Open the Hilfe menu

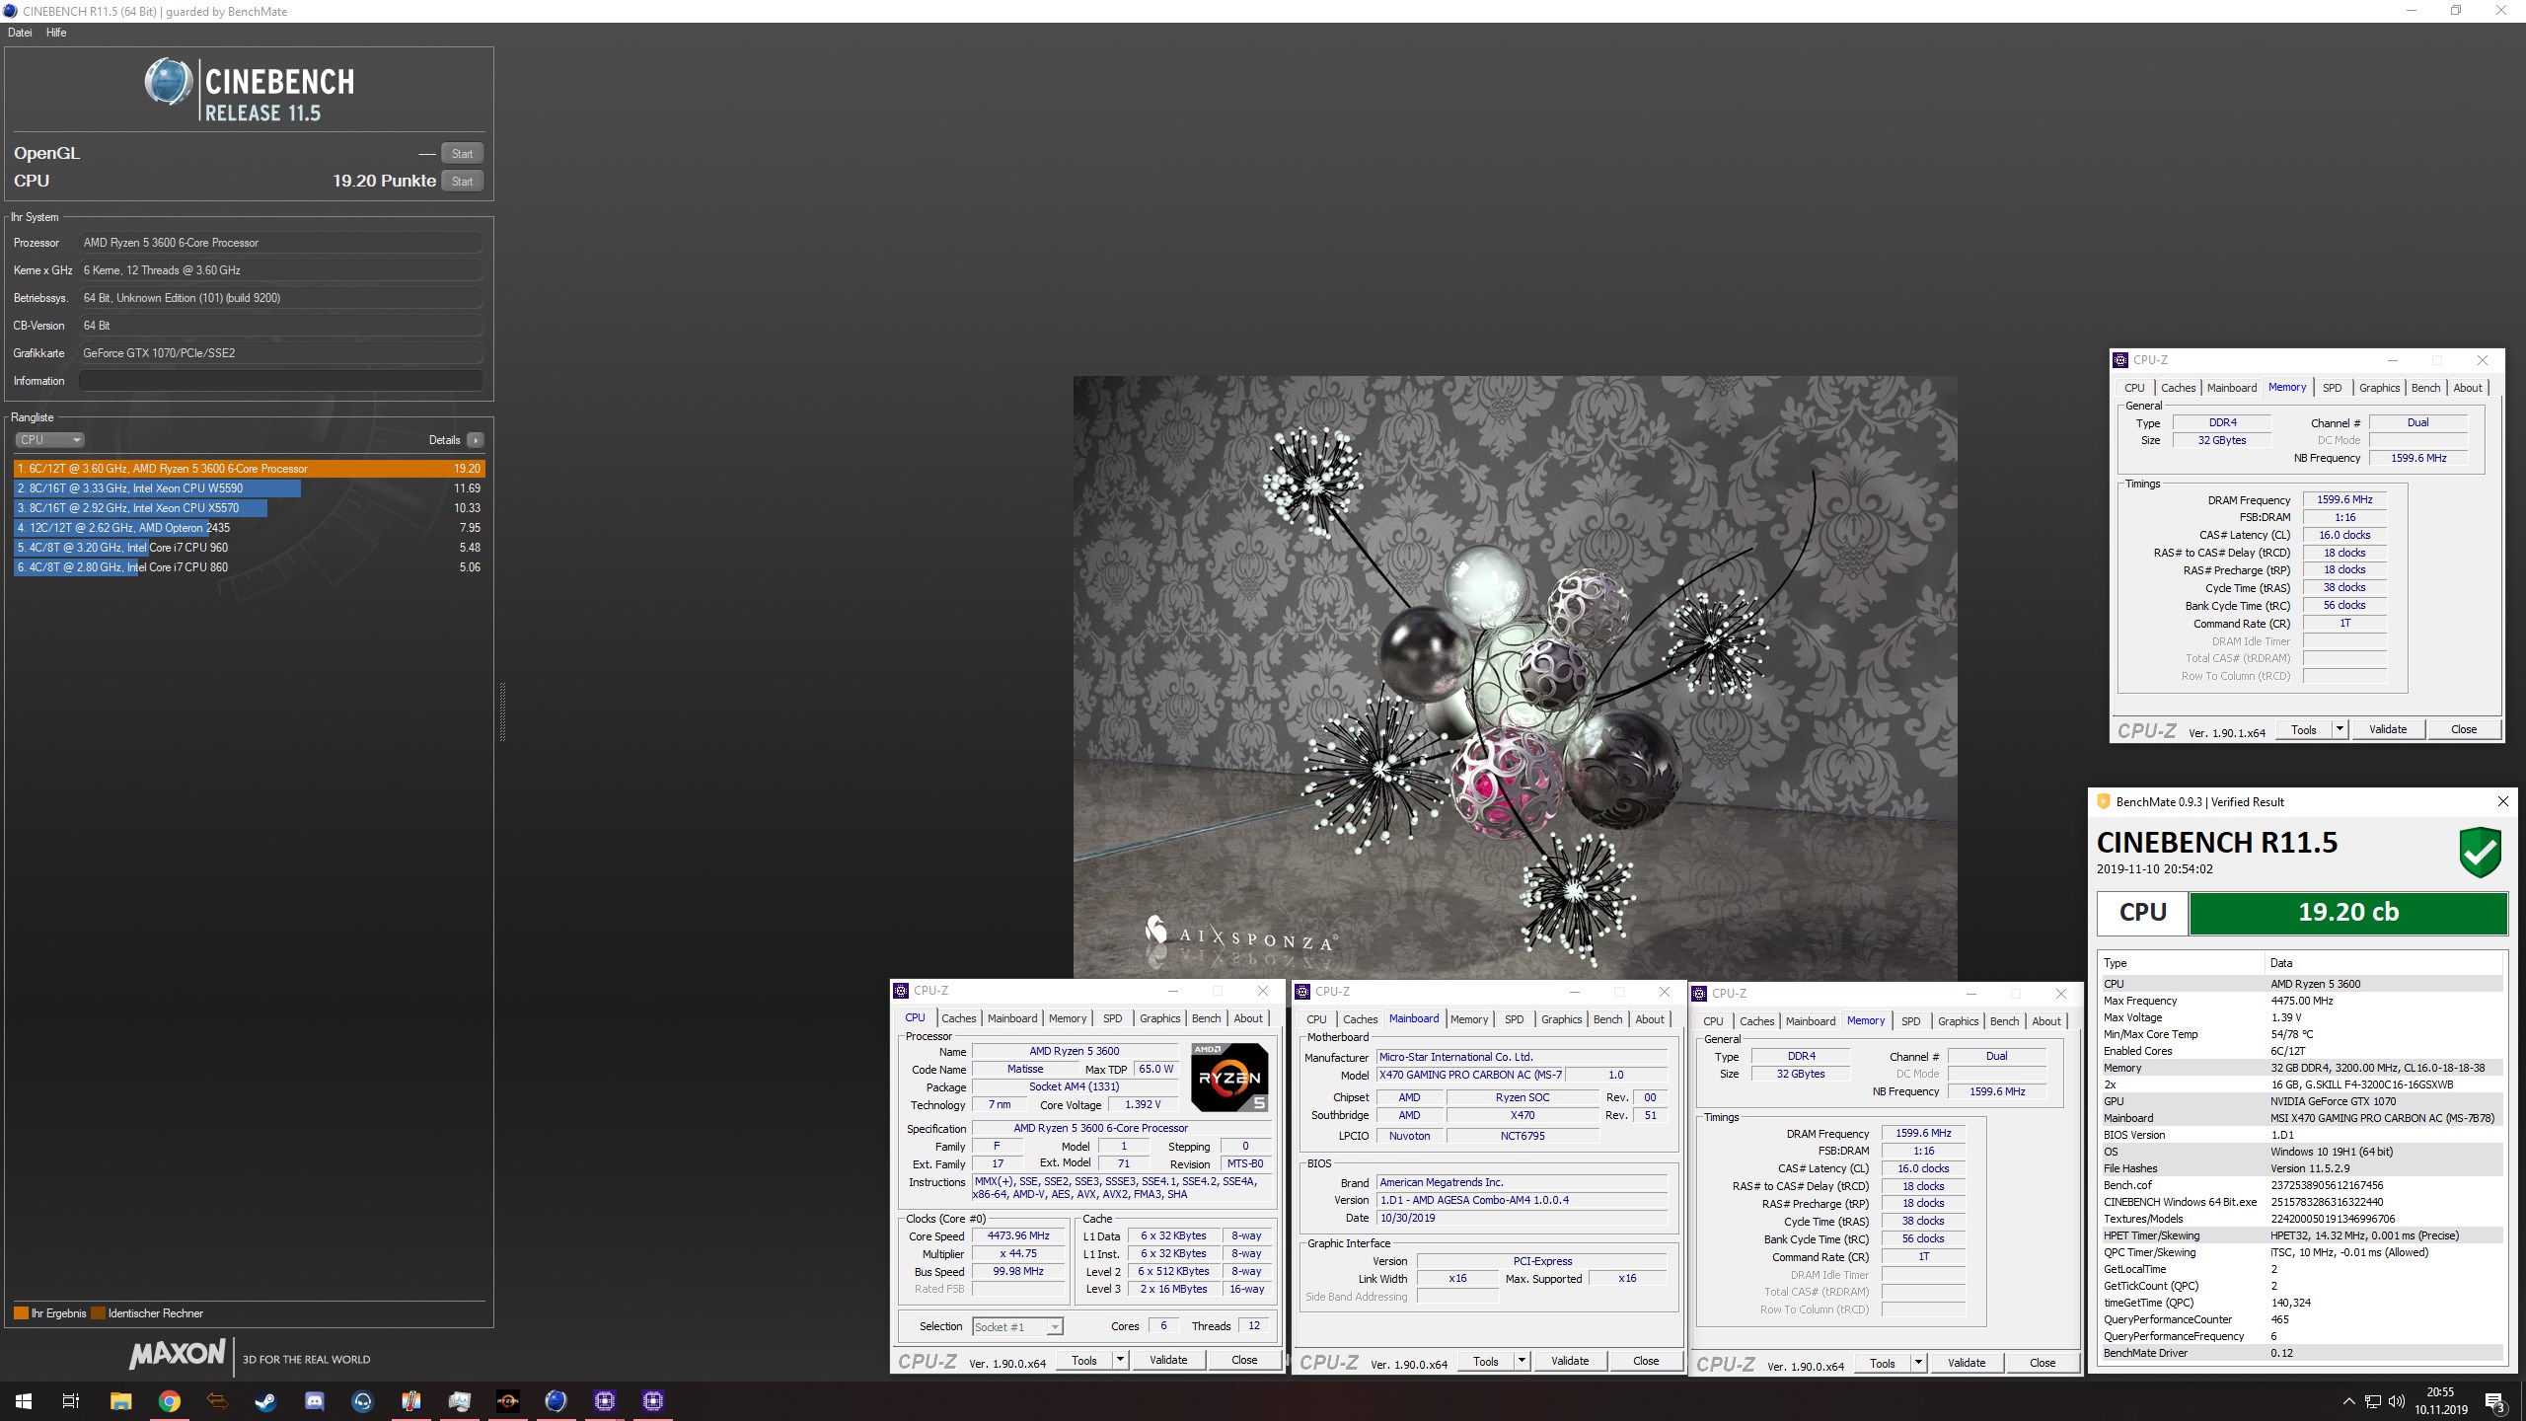pyautogui.click(x=56, y=33)
